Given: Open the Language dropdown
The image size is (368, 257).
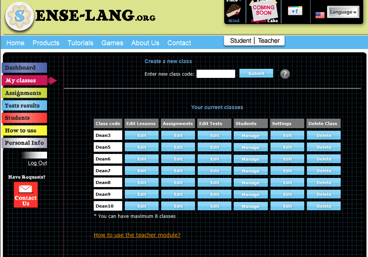Looking at the screenshot, I should (x=343, y=12).
